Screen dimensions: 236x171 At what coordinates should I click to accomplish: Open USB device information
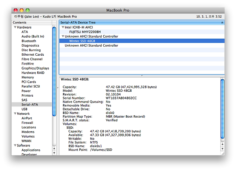click(x=24, y=109)
